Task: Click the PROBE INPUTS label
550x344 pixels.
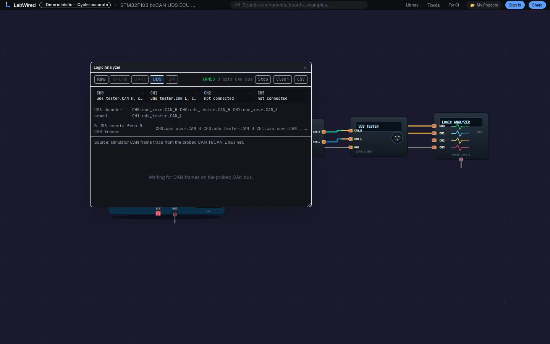Action: pyautogui.click(x=461, y=155)
